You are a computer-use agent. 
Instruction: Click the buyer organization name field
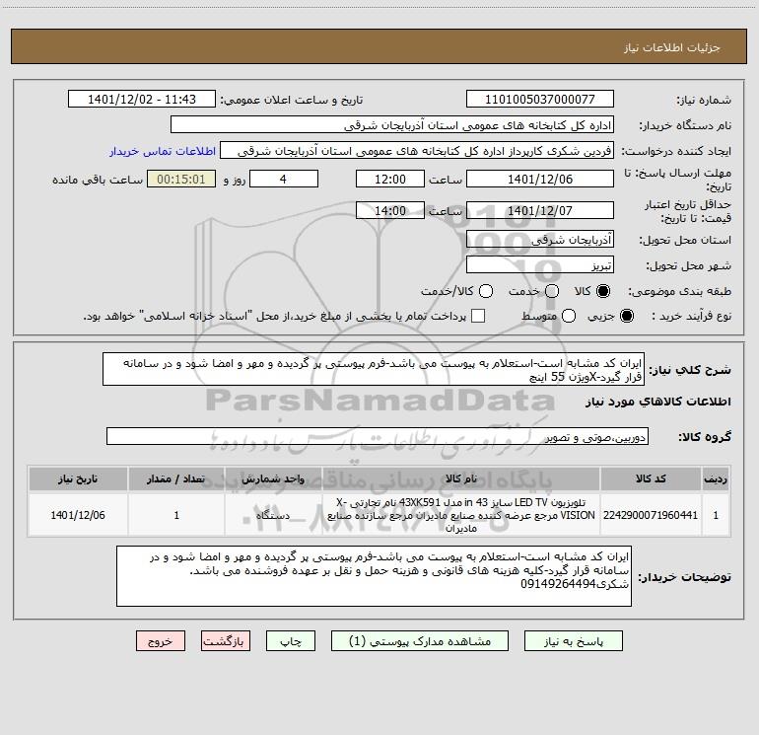coord(392,124)
